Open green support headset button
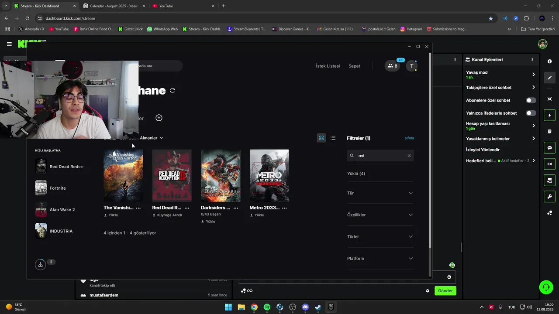Screen dimensions: 559x314 click(x=546, y=287)
